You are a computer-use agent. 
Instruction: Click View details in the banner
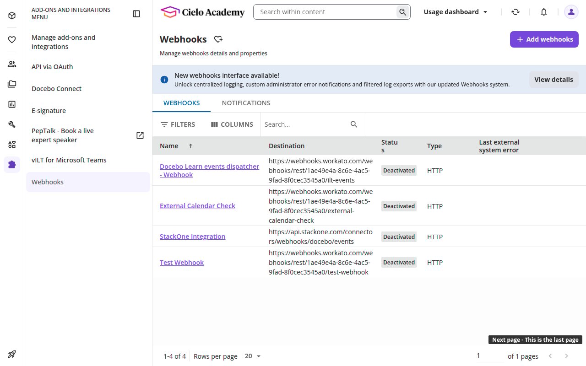pyautogui.click(x=553, y=80)
